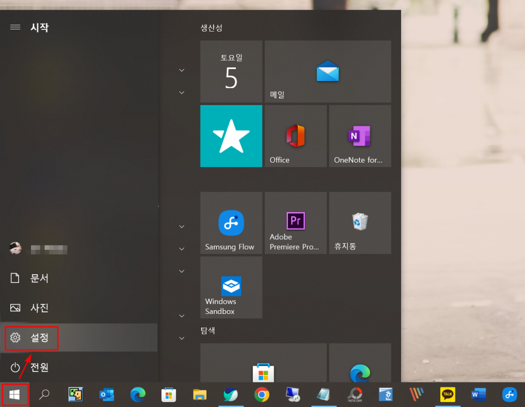This screenshot has width=525, height=407.
Task: Open Microsoft Word from the taskbar
Action: coord(478,394)
